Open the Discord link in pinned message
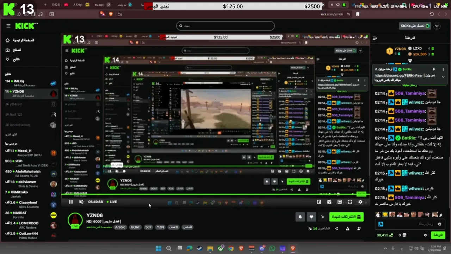The width and height of the screenshot is (451, 254). (x=399, y=75)
